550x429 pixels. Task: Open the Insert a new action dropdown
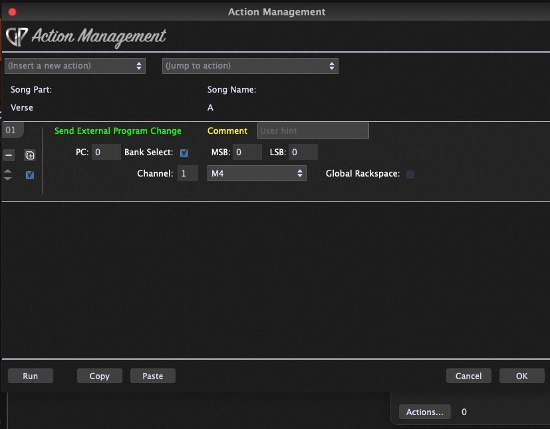pyautogui.click(x=75, y=66)
